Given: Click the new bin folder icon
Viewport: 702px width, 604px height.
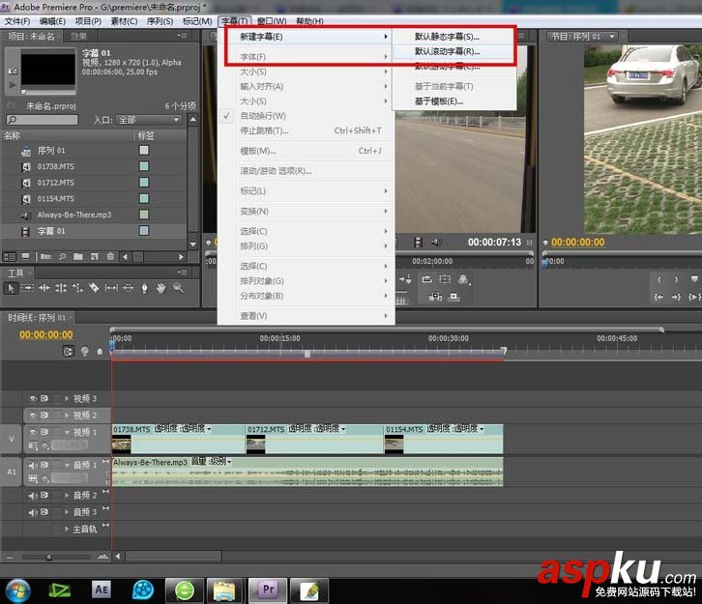Looking at the screenshot, I should tap(78, 256).
